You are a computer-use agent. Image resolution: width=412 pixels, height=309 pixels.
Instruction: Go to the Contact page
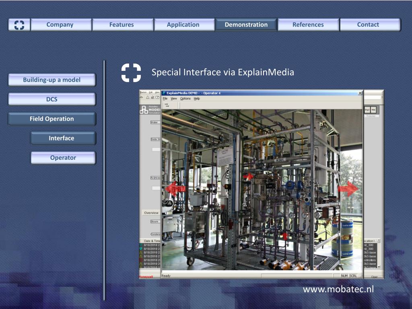tap(370, 25)
